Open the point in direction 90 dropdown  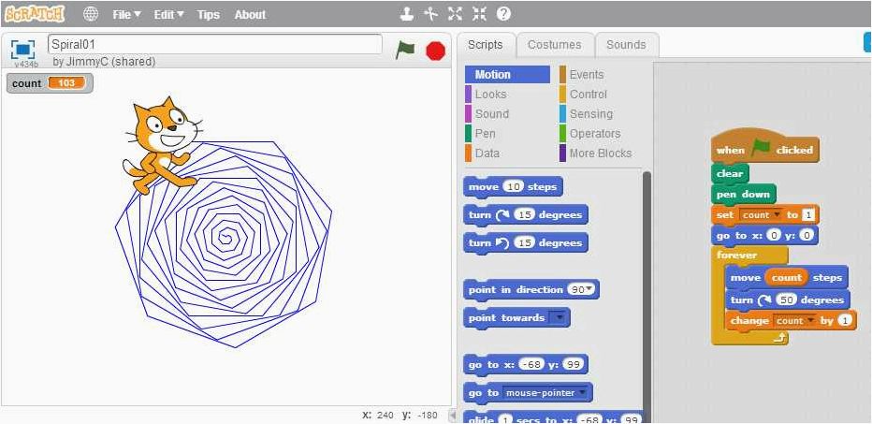click(x=589, y=289)
